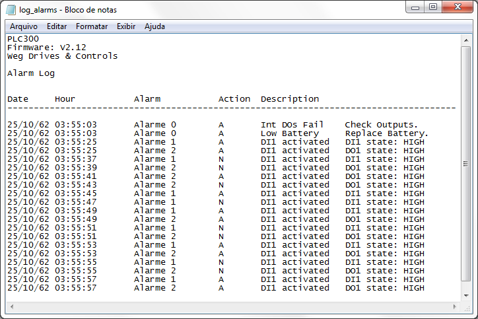Image resolution: width=478 pixels, height=319 pixels.
Task: Click the Firmware: V2.12 text
Action: (x=47, y=48)
